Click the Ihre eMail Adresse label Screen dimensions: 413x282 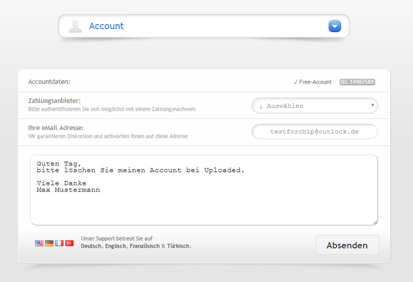coord(56,128)
